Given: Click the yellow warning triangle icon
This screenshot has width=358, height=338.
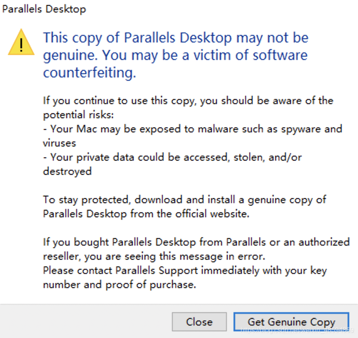Looking at the screenshot, I should point(21,43).
